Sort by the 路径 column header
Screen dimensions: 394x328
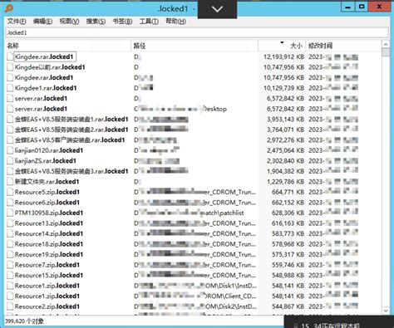click(195, 46)
